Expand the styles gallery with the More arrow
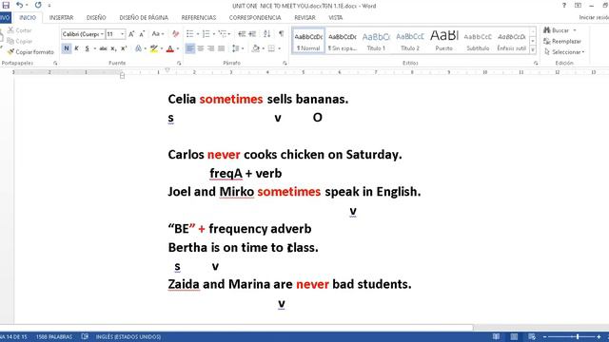 (533, 49)
